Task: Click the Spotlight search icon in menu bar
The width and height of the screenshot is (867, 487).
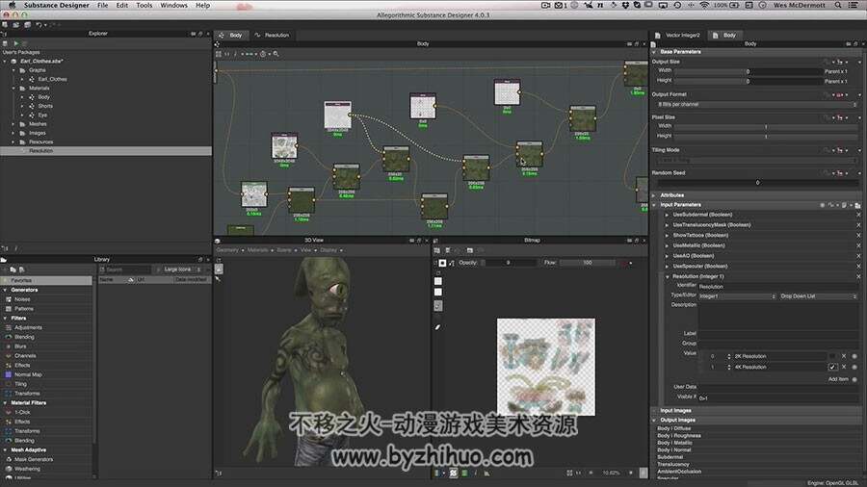Action: click(x=838, y=5)
